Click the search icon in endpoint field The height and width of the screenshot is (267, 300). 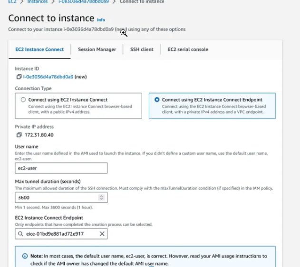coord(20,234)
